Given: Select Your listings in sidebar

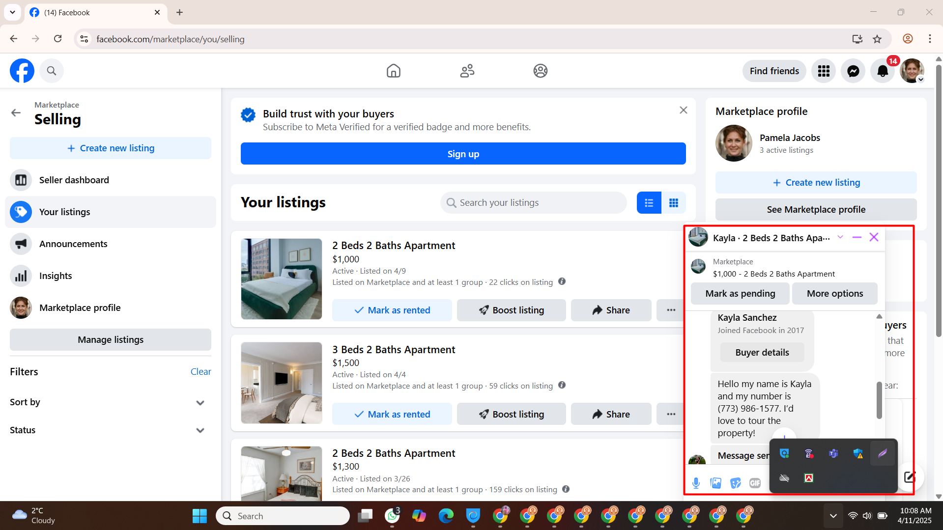Looking at the screenshot, I should point(111,212).
